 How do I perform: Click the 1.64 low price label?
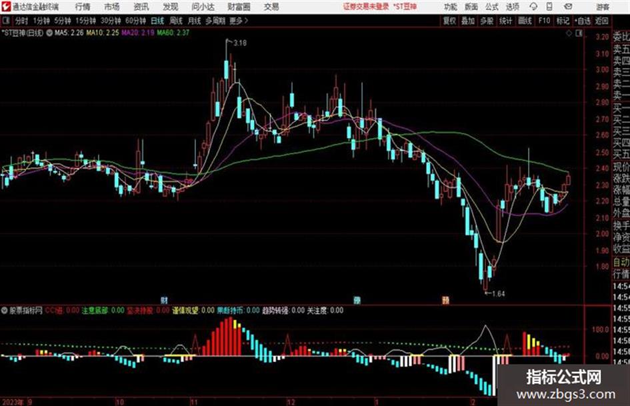tap(498, 294)
